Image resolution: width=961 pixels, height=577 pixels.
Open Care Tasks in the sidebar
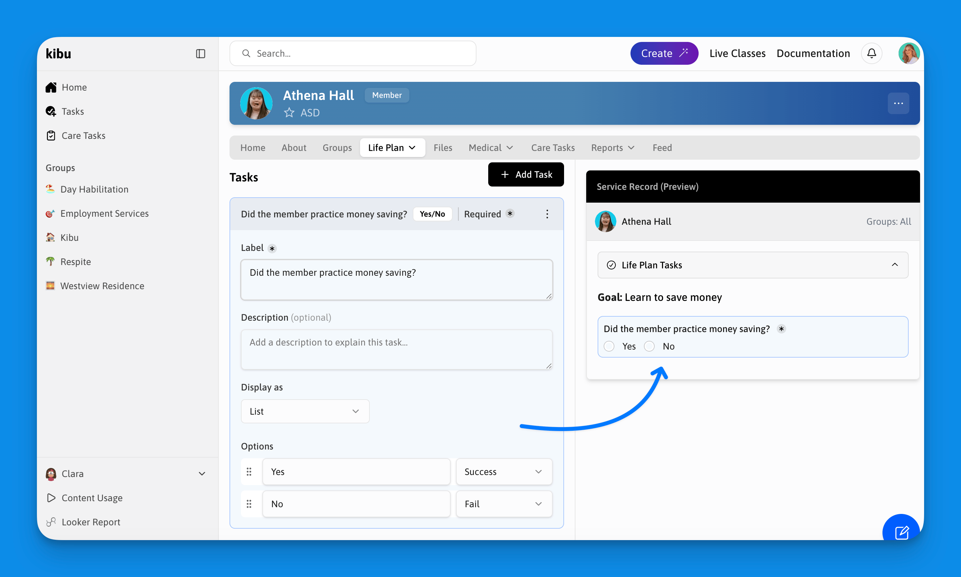tap(75, 135)
